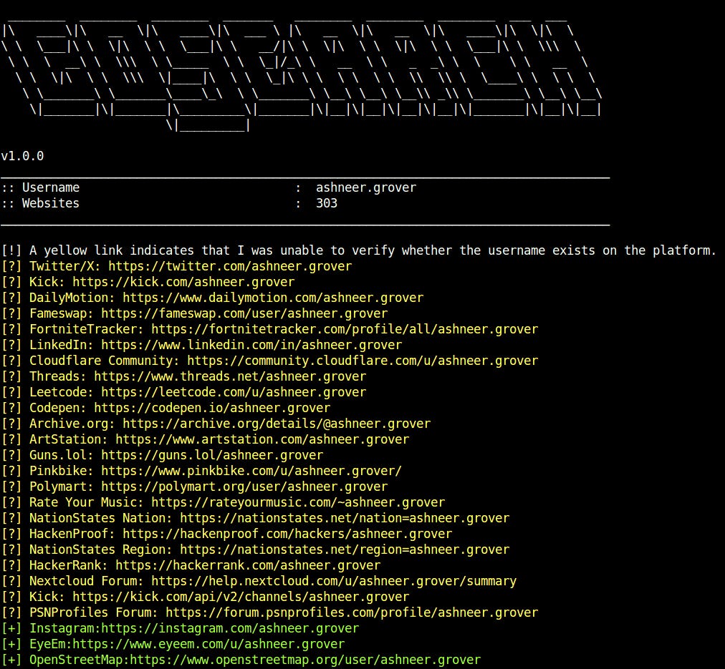This screenshot has height=669, width=725.
Task: Select the version text v1.0.0
Action: [x=22, y=155]
